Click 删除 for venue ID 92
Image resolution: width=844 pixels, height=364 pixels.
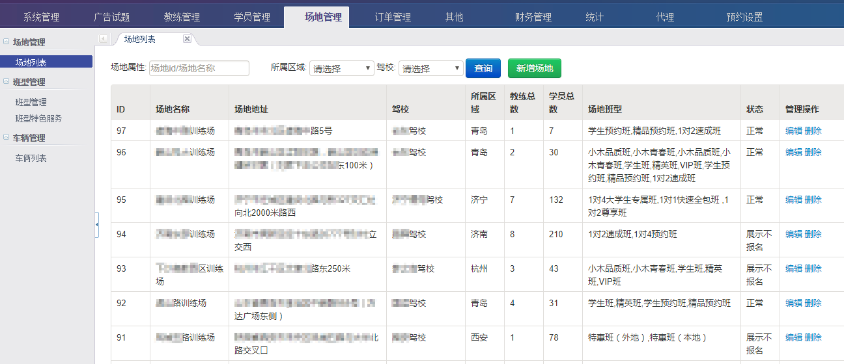tap(813, 303)
